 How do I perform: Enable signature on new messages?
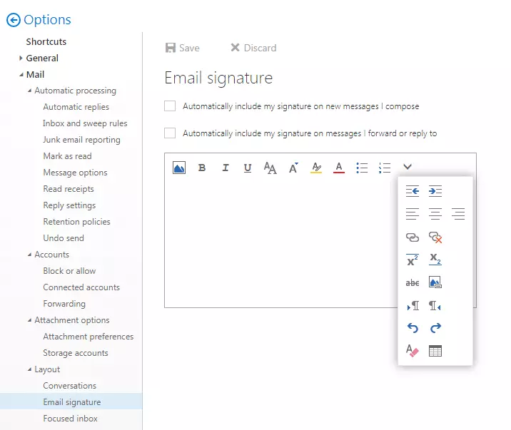point(170,106)
